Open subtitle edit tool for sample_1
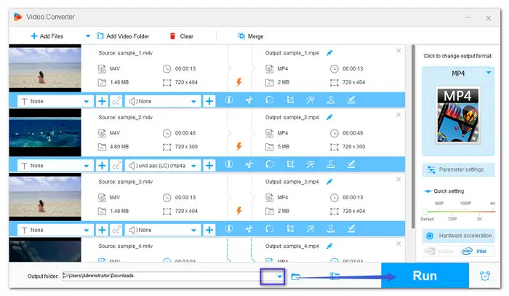Image resolution: width=509 pixels, height=296 pixels. click(x=351, y=100)
